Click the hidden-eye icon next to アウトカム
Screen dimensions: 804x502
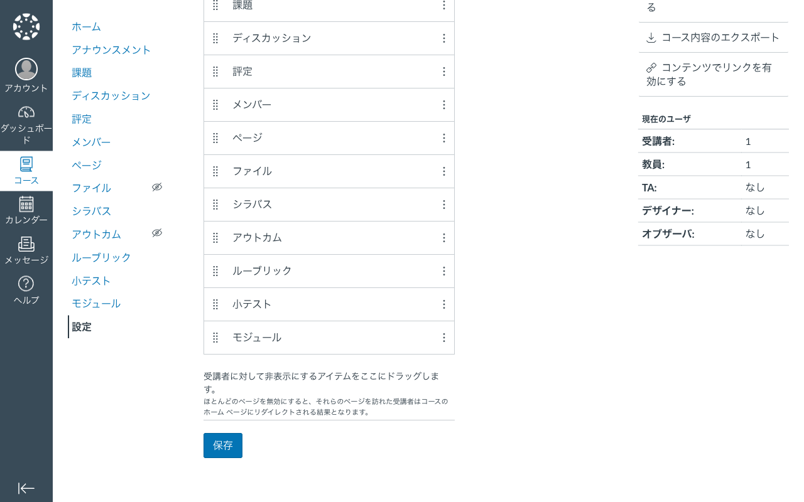click(157, 233)
